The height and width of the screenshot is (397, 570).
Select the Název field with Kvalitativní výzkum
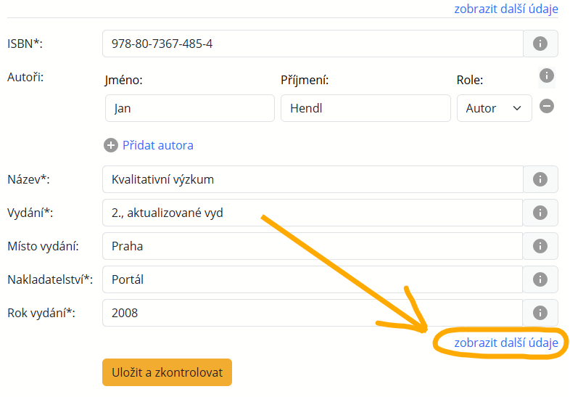pyautogui.click(x=313, y=179)
